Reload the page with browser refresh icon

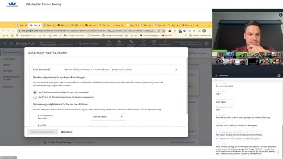tap(13, 30)
